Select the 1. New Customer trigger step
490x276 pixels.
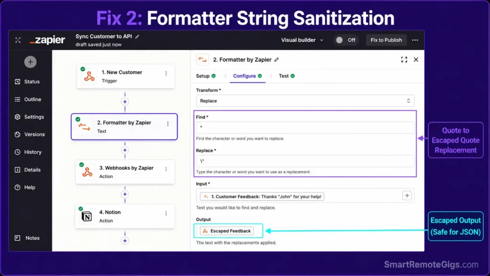point(126,76)
